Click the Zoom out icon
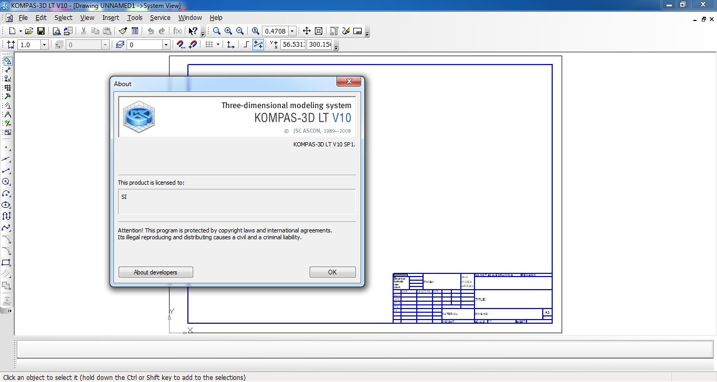717x382 pixels. tap(240, 31)
